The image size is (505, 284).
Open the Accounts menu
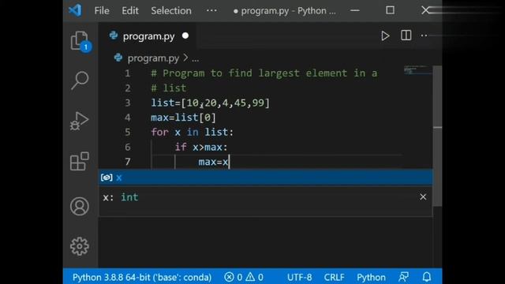click(x=80, y=206)
